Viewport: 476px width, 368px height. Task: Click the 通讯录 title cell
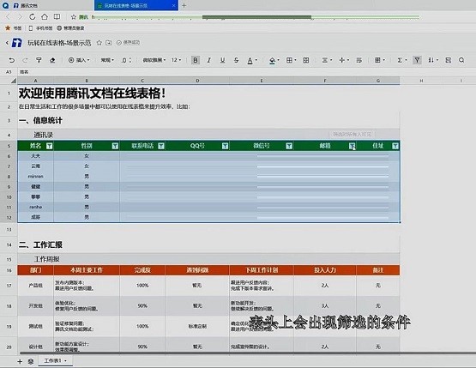[x=44, y=135]
